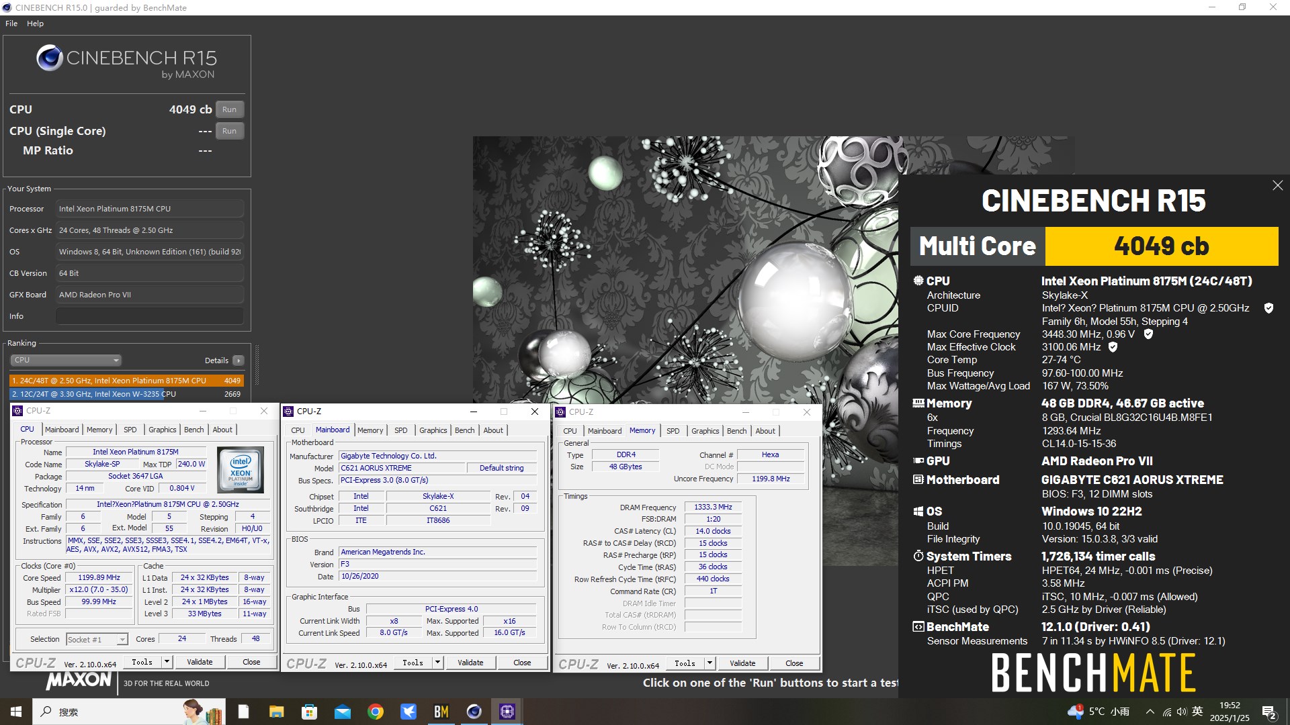The width and height of the screenshot is (1290, 725).
Task: Launch Microsoft Store from the taskbar
Action: coord(309,712)
